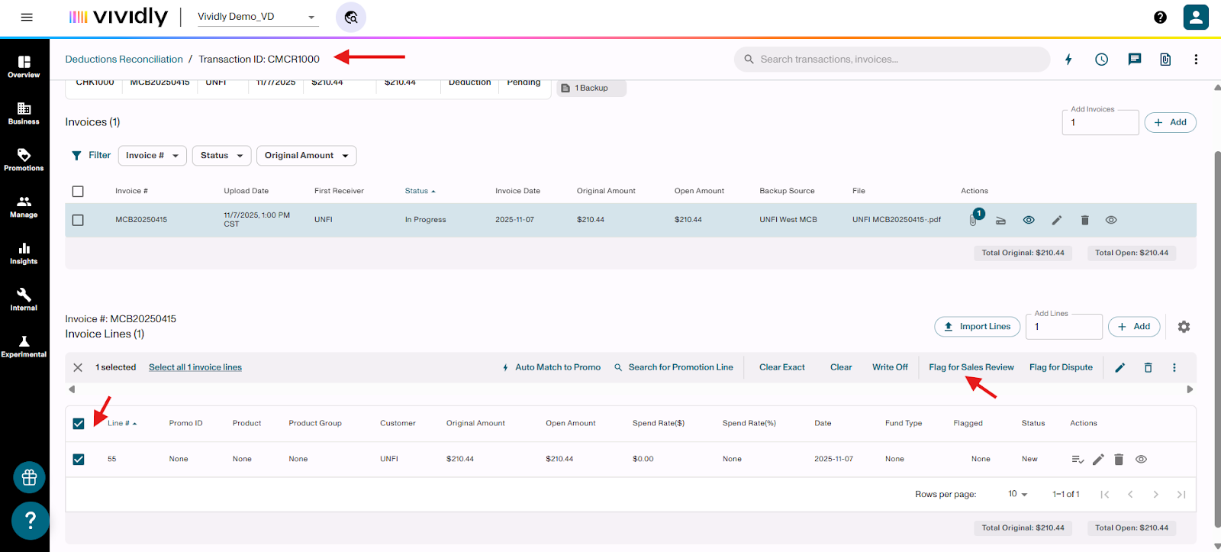
Task: Open the history clock icon
Action: pos(1101,60)
